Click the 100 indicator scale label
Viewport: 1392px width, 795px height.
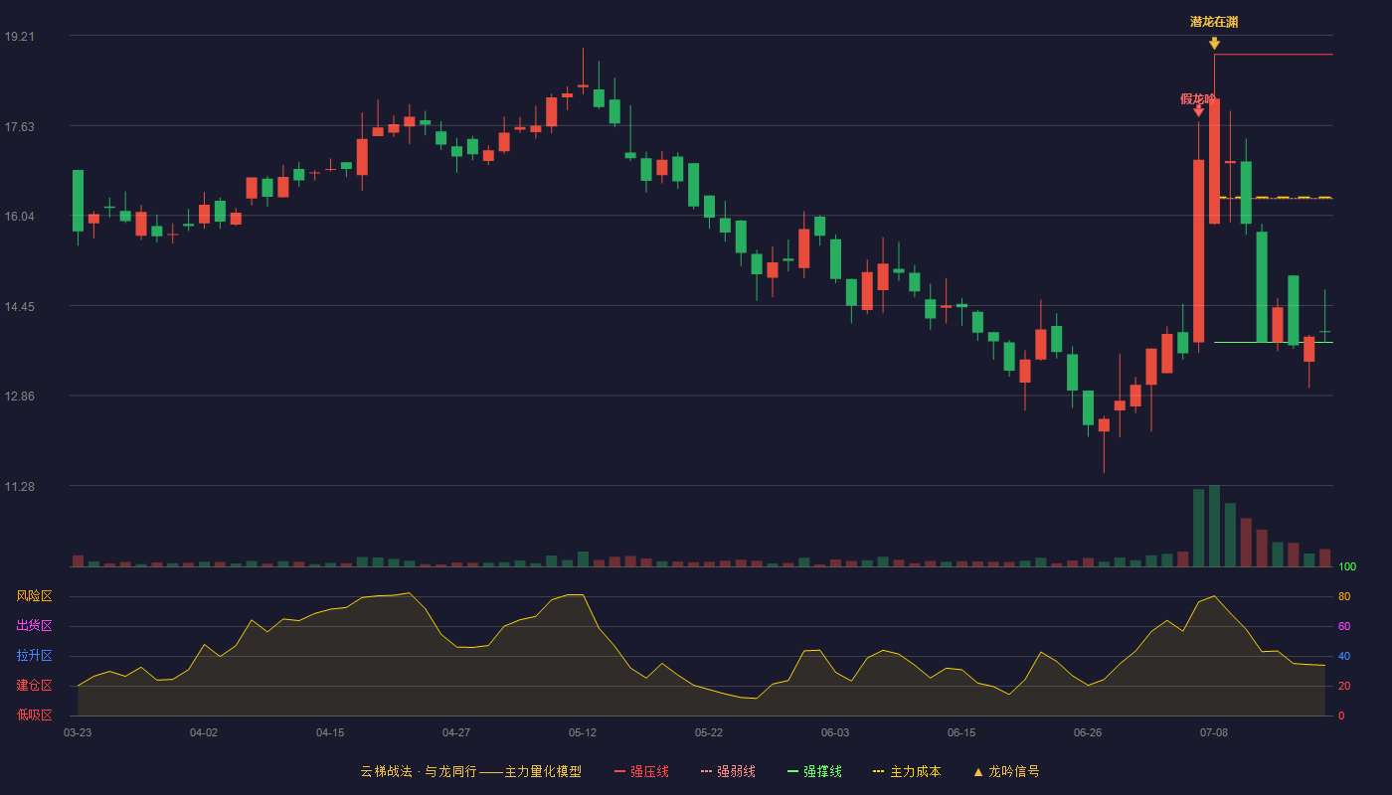[1347, 567]
